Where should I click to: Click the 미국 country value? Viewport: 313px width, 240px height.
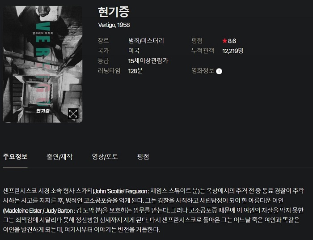(x=134, y=51)
